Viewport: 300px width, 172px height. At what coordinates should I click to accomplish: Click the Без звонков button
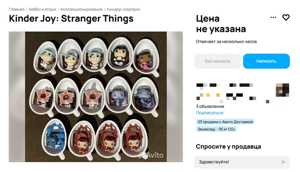218,61
